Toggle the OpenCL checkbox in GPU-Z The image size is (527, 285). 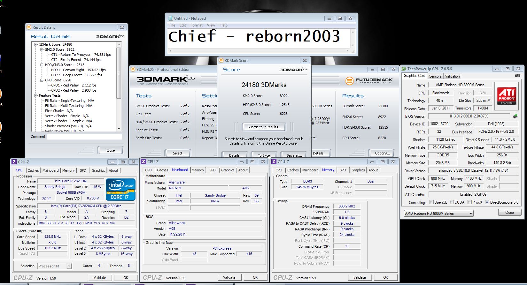coord(431,202)
